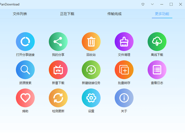Open the skin shirt icon in title bar
The height and width of the screenshot is (133, 185).
tap(143, 4)
